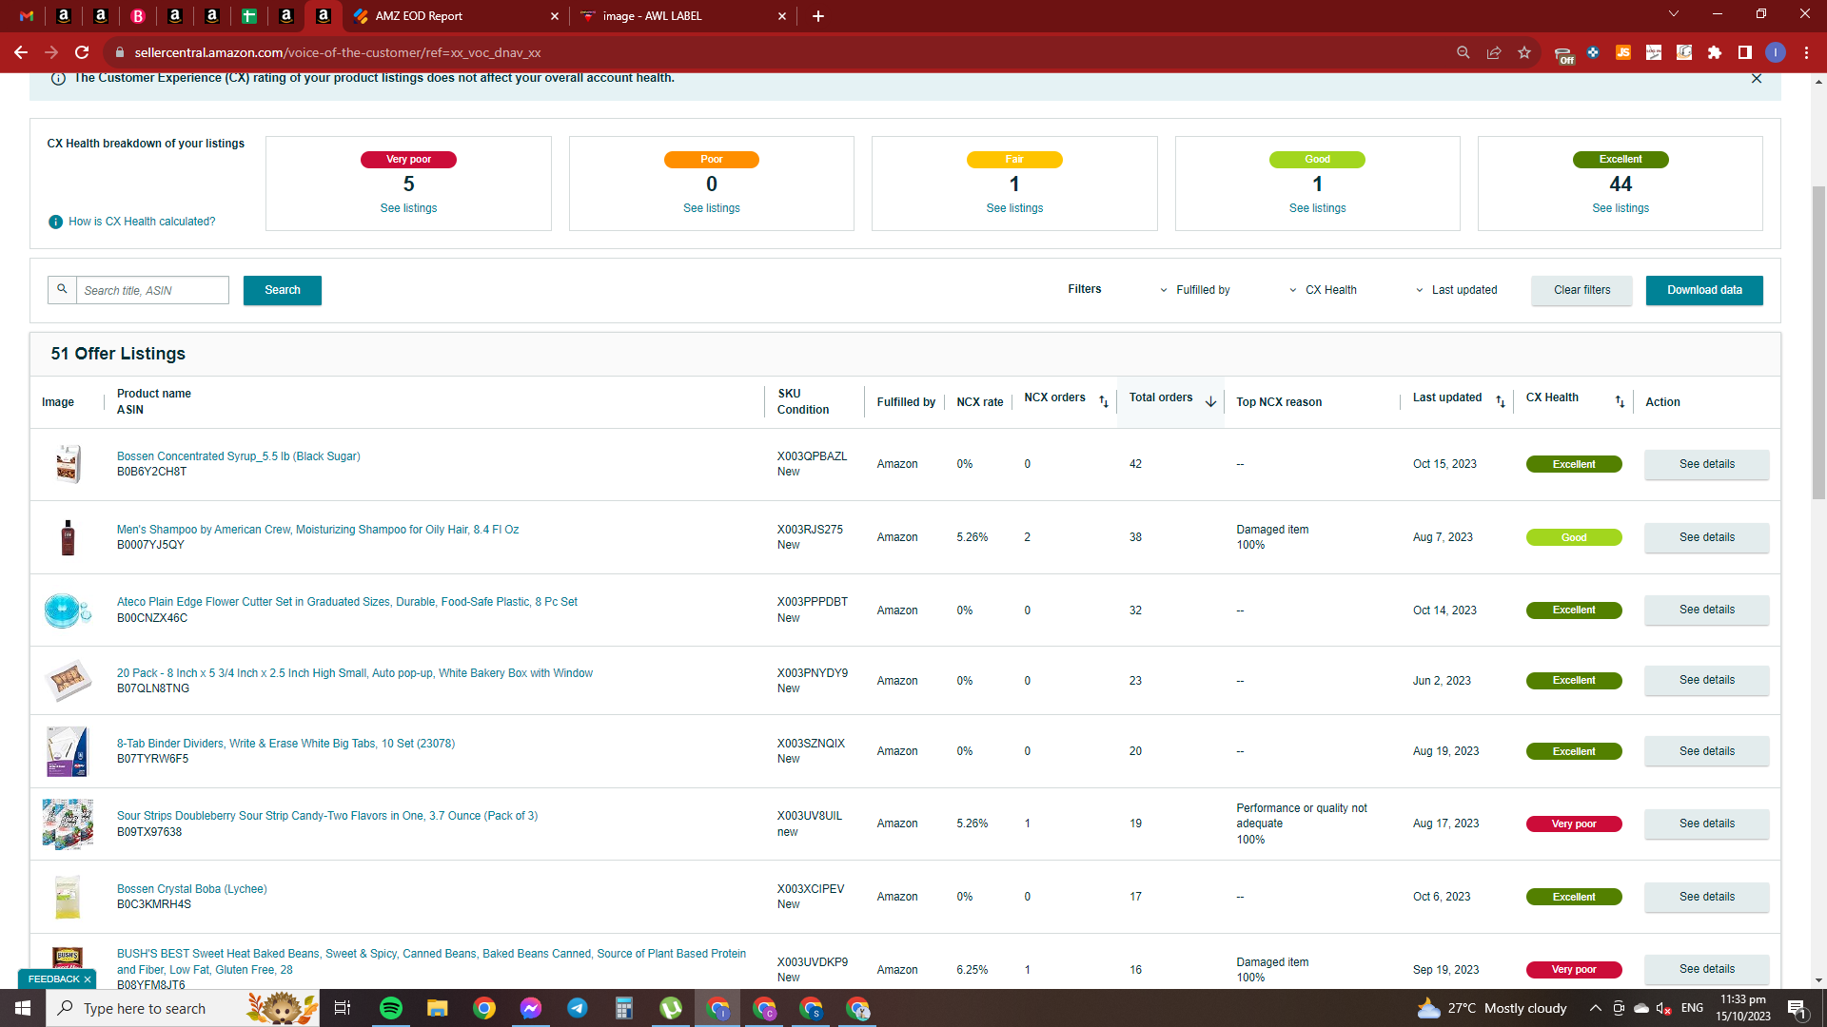Image resolution: width=1827 pixels, height=1027 pixels.
Task: Open Men's Shampoo by American Crew listing
Action: [x=318, y=530]
